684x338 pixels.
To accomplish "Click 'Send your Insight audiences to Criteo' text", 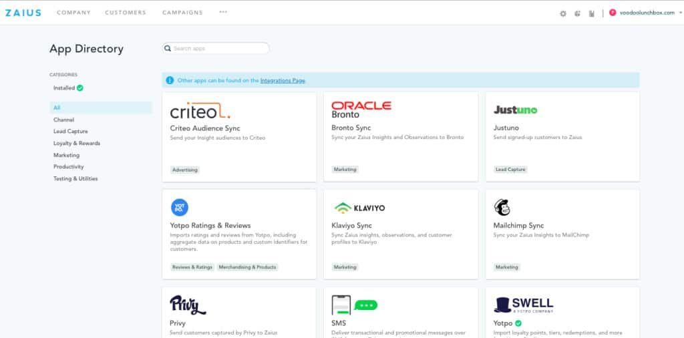I will [218, 138].
